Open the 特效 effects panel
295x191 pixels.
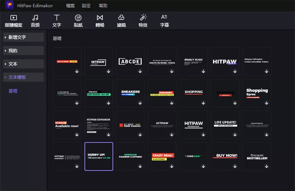[x=143, y=21]
